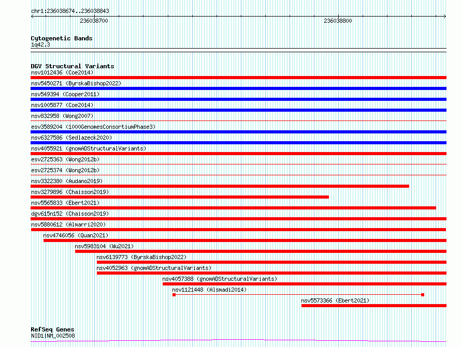Image resolution: width=461 pixels, height=347 pixels.
Task: Select the 1q42.3 band label
Action: point(40,44)
